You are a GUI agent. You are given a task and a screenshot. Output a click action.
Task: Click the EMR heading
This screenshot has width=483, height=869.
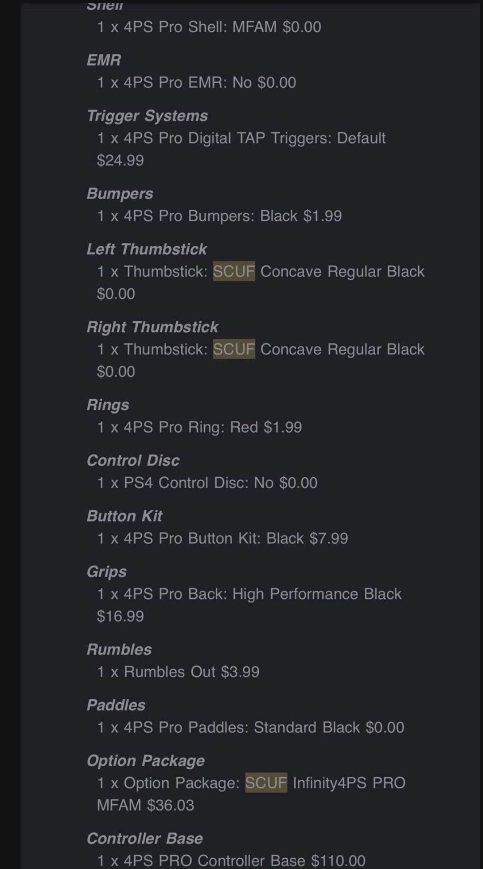click(104, 60)
